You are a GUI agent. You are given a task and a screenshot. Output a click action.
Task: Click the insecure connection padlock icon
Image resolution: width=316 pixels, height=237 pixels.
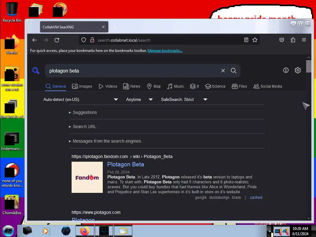click(92, 40)
